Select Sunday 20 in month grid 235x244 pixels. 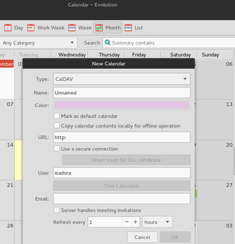pyautogui.click(x=215, y=160)
